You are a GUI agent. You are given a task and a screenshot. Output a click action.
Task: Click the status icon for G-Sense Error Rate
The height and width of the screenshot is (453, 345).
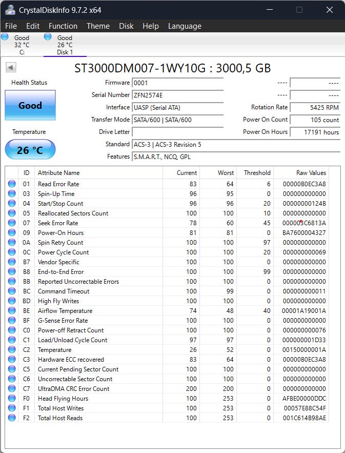pyautogui.click(x=12, y=321)
